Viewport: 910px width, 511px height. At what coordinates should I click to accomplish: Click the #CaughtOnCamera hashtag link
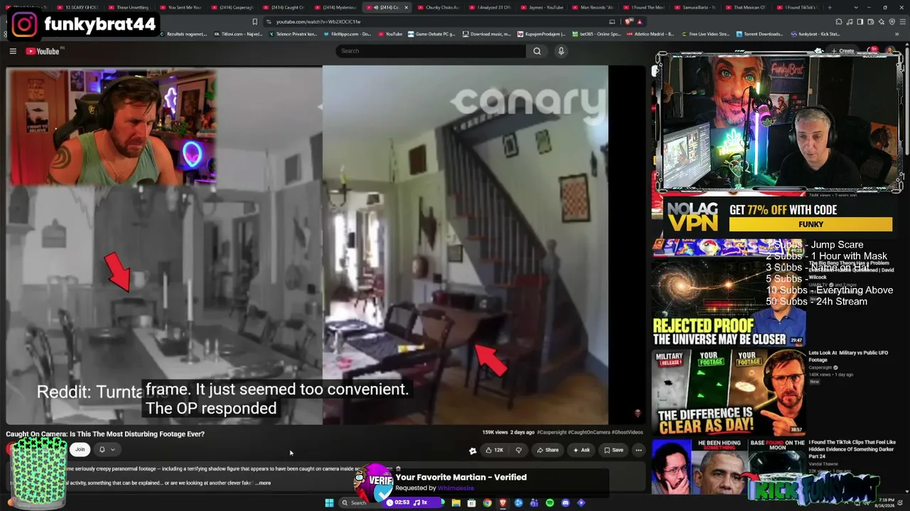[x=588, y=432]
